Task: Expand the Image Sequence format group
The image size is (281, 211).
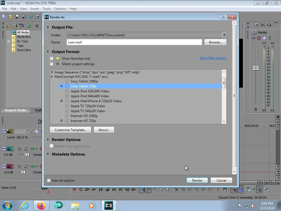Action: pyautogui.click(x=52, y=72)
